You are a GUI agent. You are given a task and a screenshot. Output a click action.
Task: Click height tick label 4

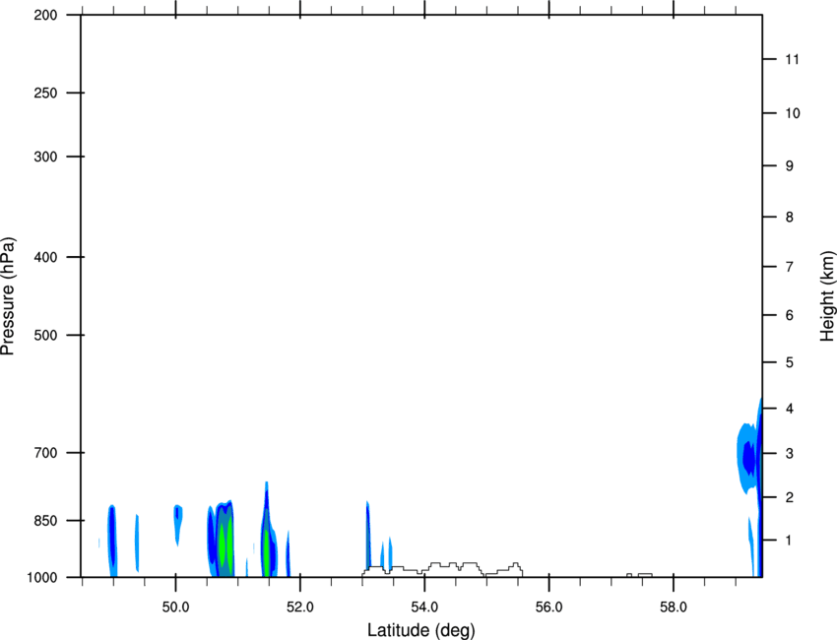coord(789,409)
